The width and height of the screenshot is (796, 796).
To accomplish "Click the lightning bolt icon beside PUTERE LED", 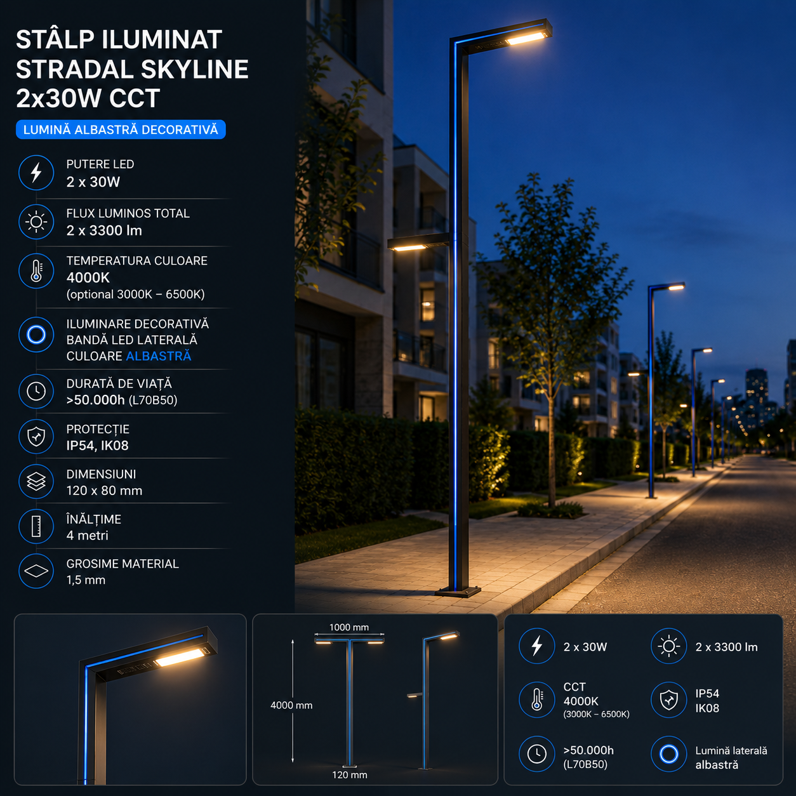I will [36, 173].
